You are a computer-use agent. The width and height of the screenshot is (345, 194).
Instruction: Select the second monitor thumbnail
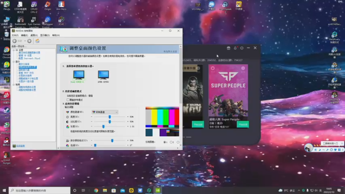point(103,76)
